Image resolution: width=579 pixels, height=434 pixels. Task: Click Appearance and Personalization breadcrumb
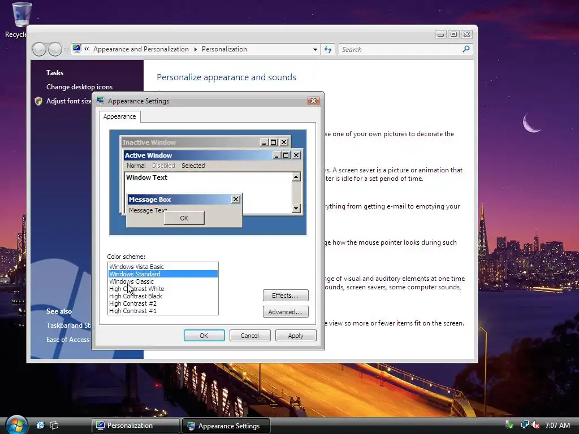(x=141, y=49)
